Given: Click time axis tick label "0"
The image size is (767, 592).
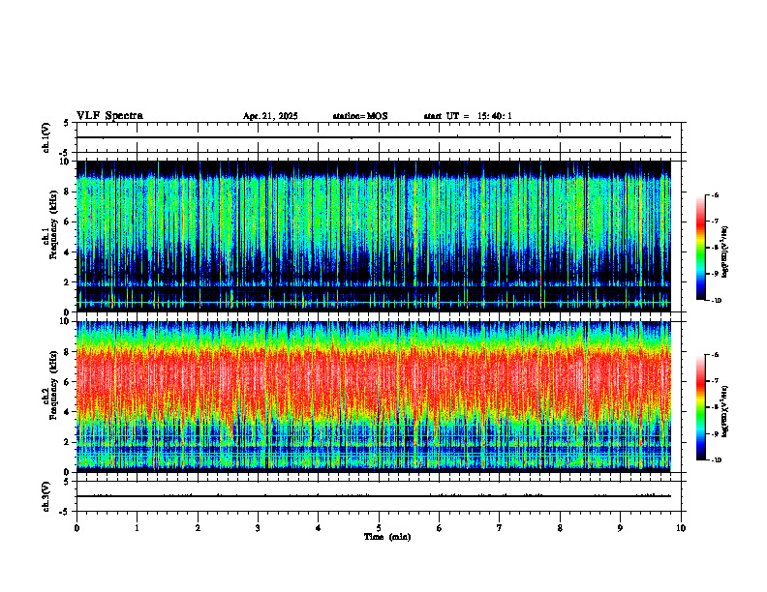Looking at the screenshot, I should tap(77, 528).
